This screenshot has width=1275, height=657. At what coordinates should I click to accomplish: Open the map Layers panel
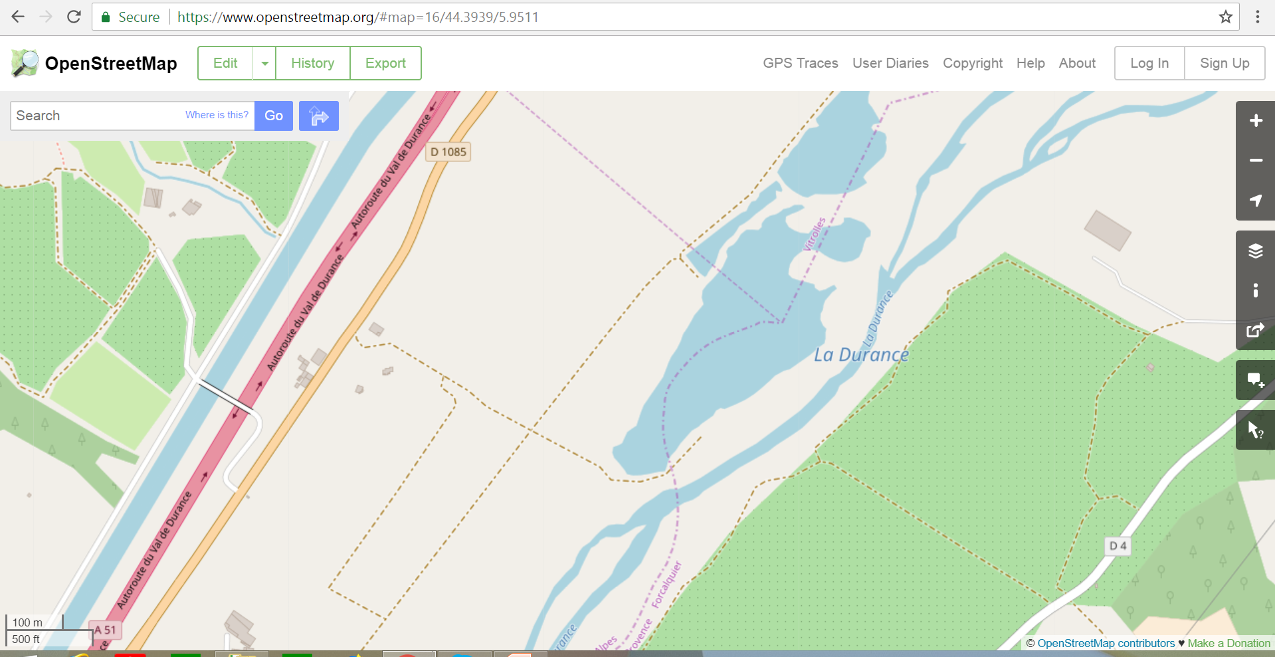tap(1255, 250)
